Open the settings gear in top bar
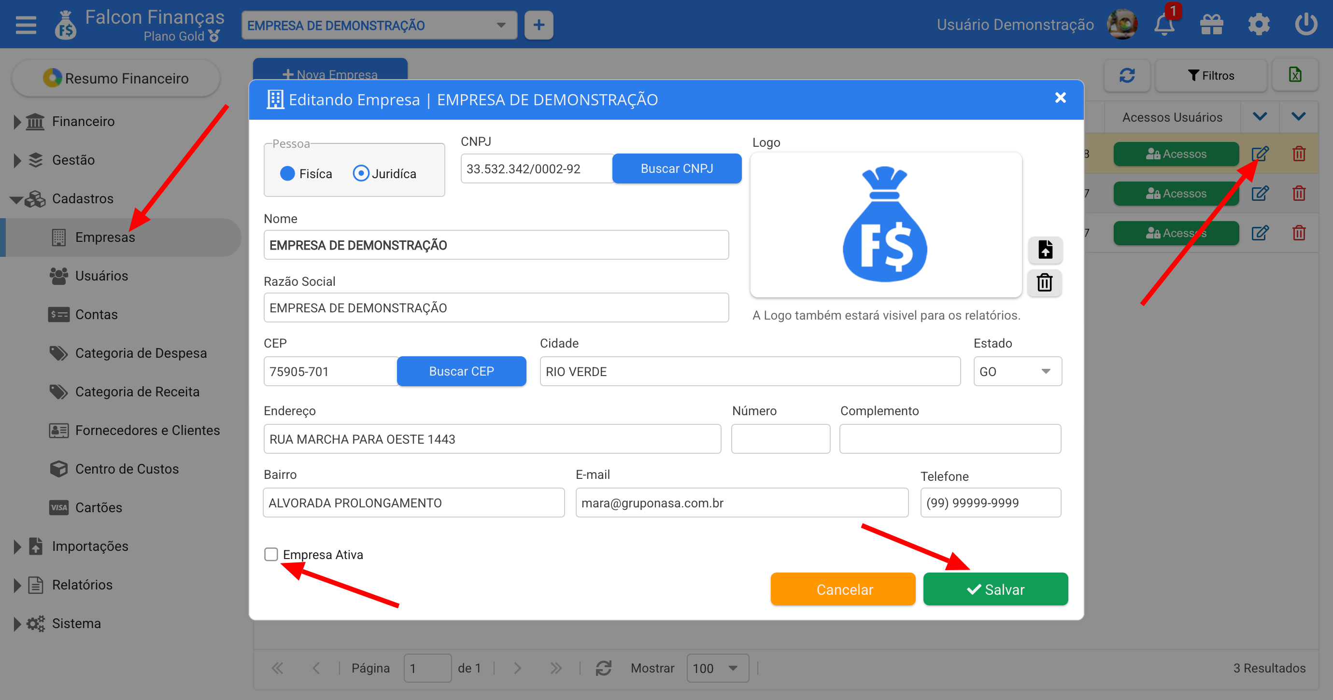Viewport: 1333px width, 700px height. (1259, 25)
